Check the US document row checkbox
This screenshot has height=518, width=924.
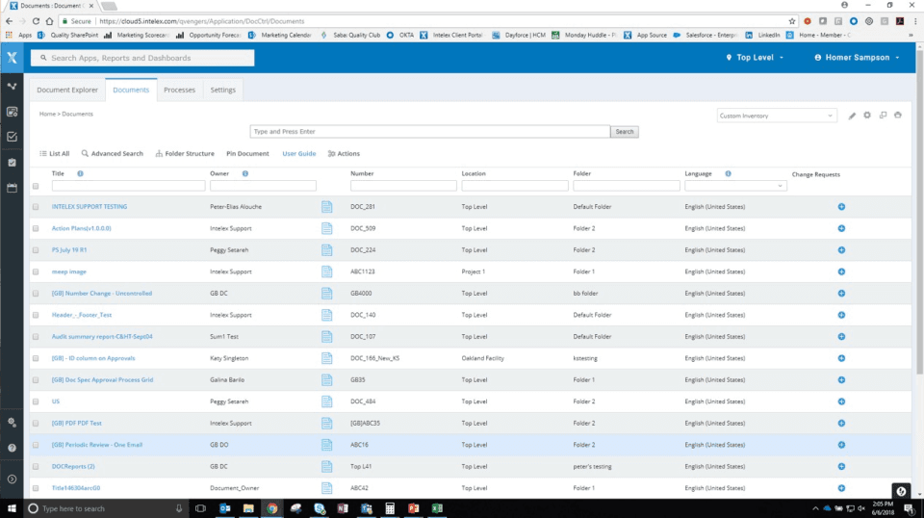click(36, 401)
